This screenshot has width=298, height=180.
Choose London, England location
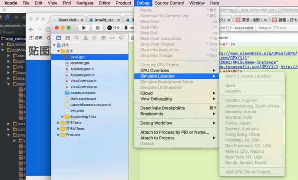point(252,100)
